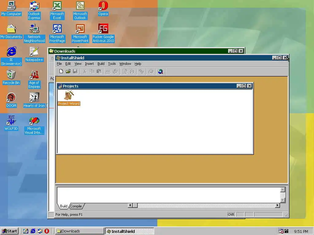
Task: Select Microsoft Outlook desktop shortcut
Action: 80,10
